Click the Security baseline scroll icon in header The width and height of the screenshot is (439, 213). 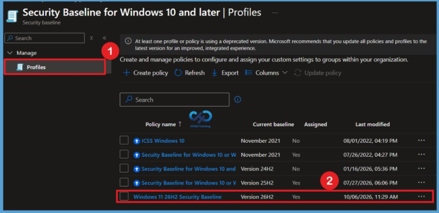pyautogui.click(x=12, y=16)
